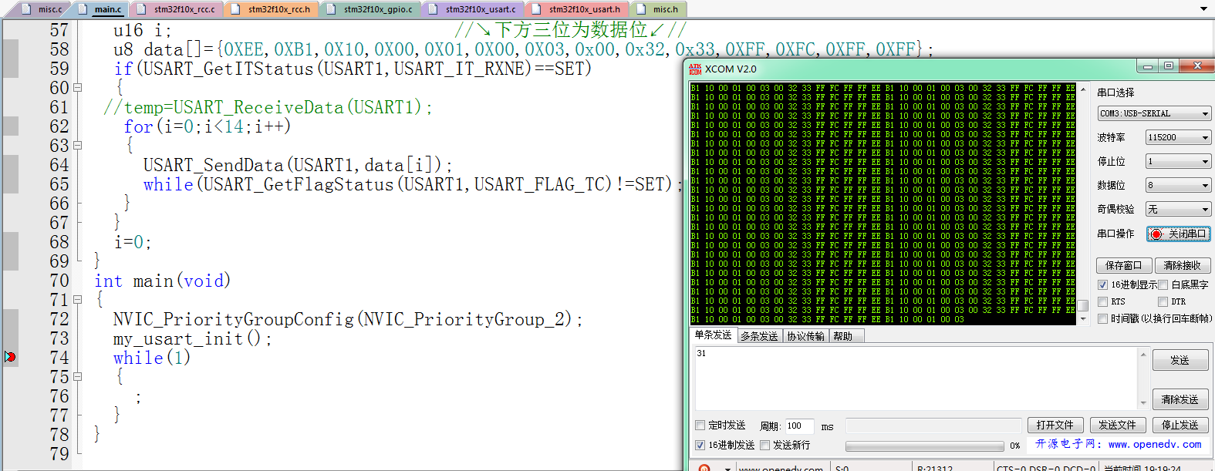The image size is (1215, 471).
Task: Uncheck the 16进制显示 hex display checkbox
Action: click(x=1102, y=285)
